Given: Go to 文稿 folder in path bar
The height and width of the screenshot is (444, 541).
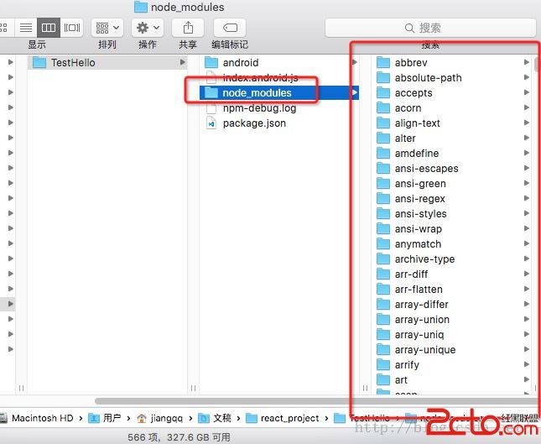Looking at the screenshot, I should (x=215, y=419).
